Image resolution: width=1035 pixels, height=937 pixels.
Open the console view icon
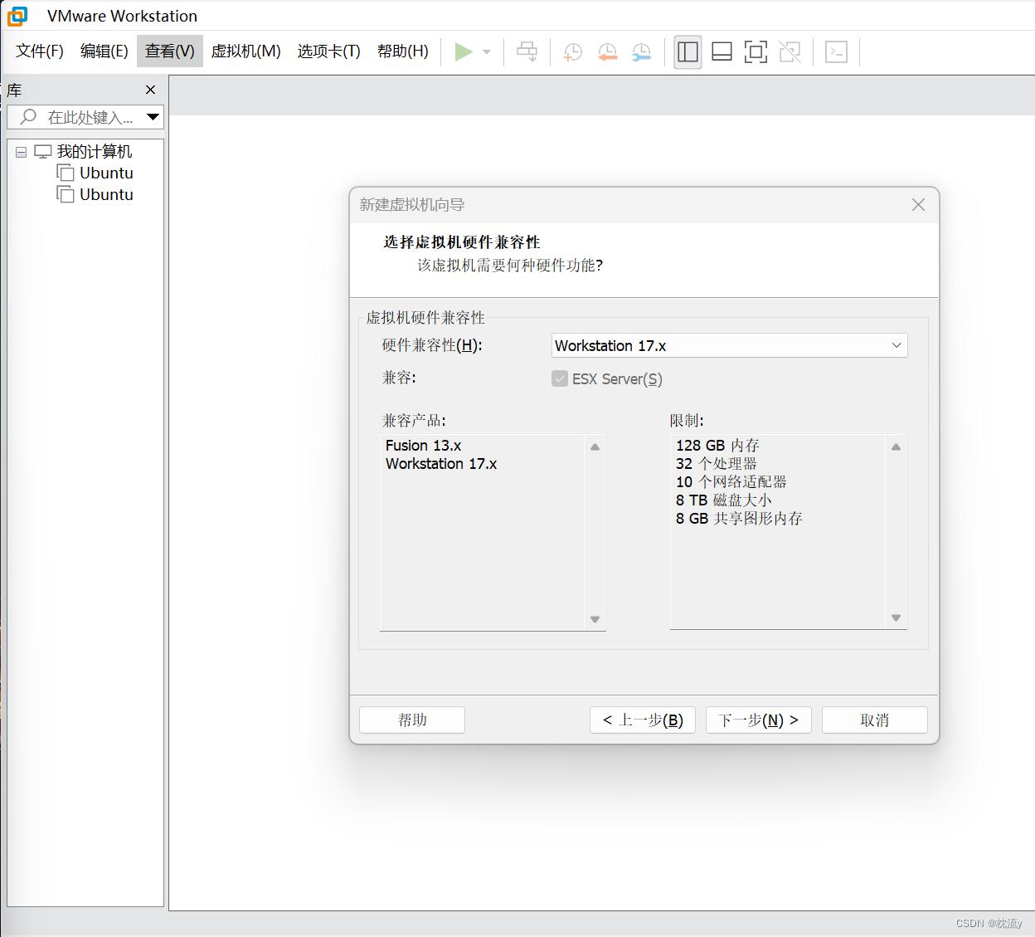point(836,51)
